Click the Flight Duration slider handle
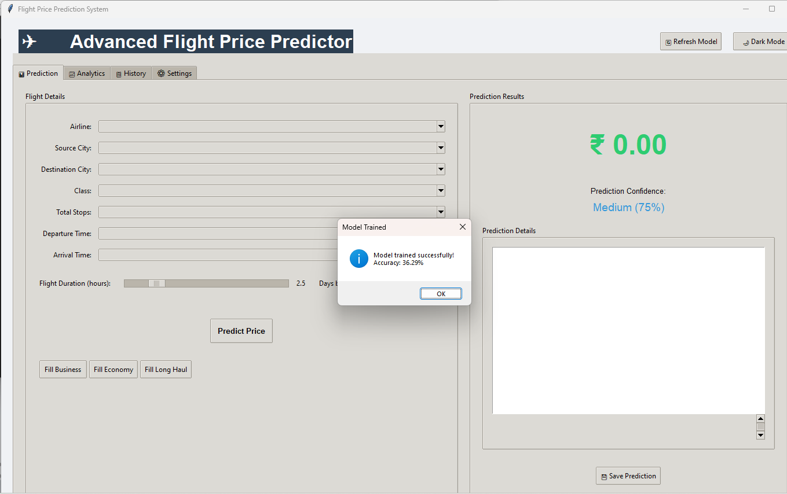This screenshot has height=494, width=787. pyautogui.click(x=157, y=283)
